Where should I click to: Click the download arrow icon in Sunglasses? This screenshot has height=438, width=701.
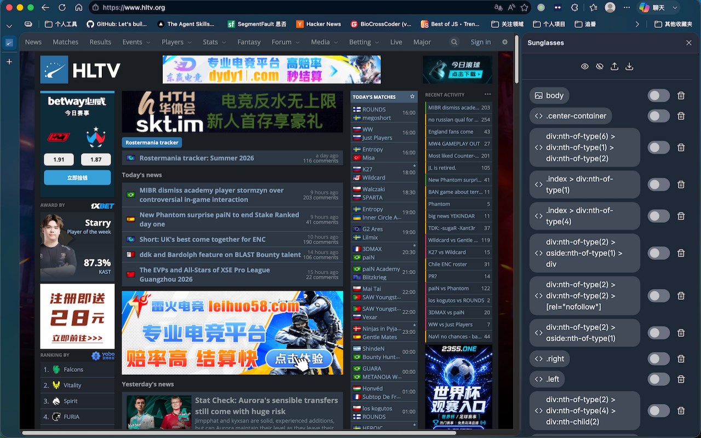(x=629, y=66)
